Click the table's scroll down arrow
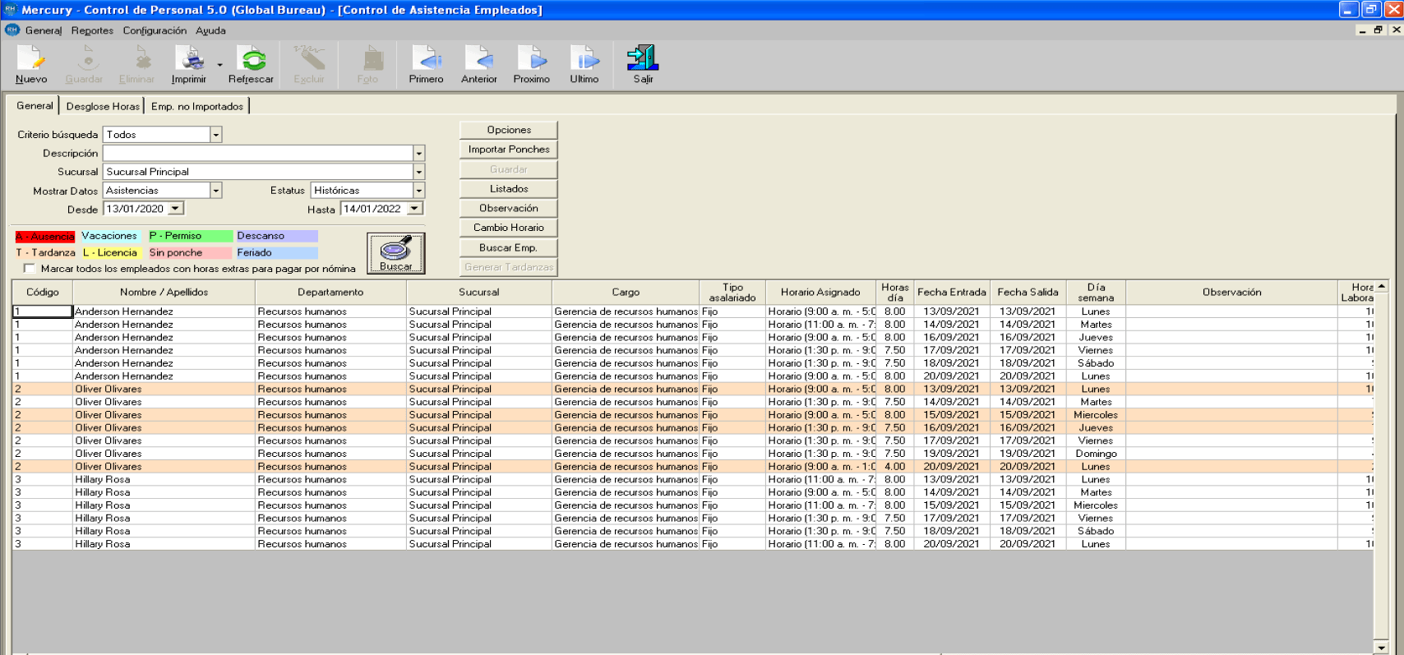Screen dimensions: 1404x655 1382,648
